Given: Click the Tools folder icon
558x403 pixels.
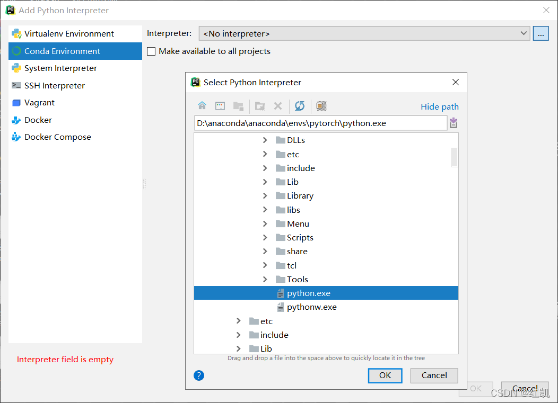Looking at the screenshot, I should pyautogui.click(x=281, y=279).
